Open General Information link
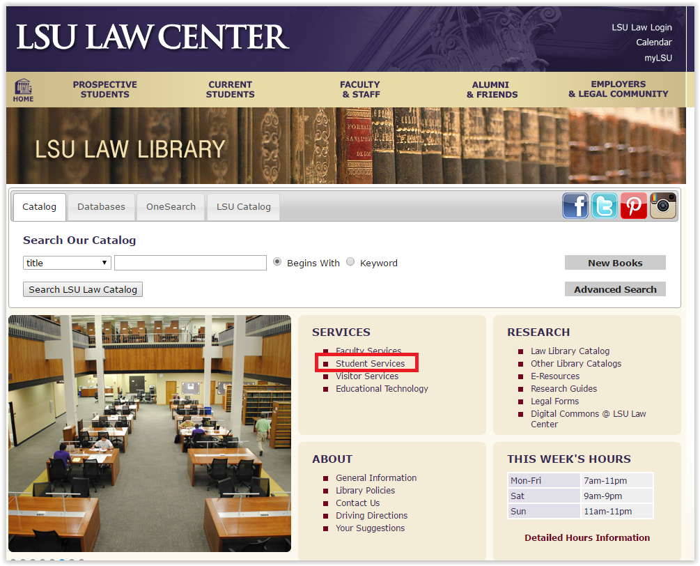 coord(376,478)
